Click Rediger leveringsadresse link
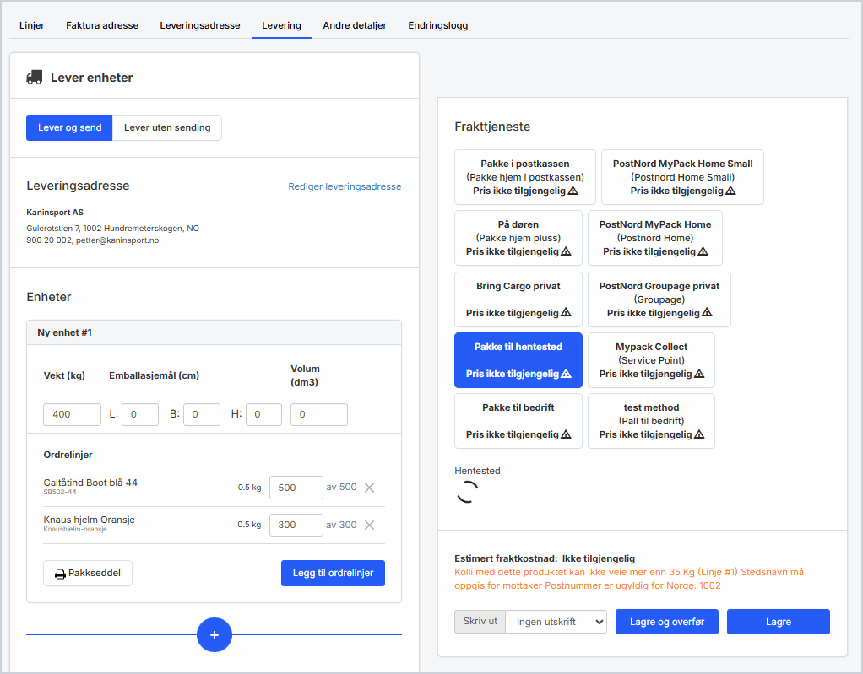This screenshot has height=674, width=863. tap(345, 186)
